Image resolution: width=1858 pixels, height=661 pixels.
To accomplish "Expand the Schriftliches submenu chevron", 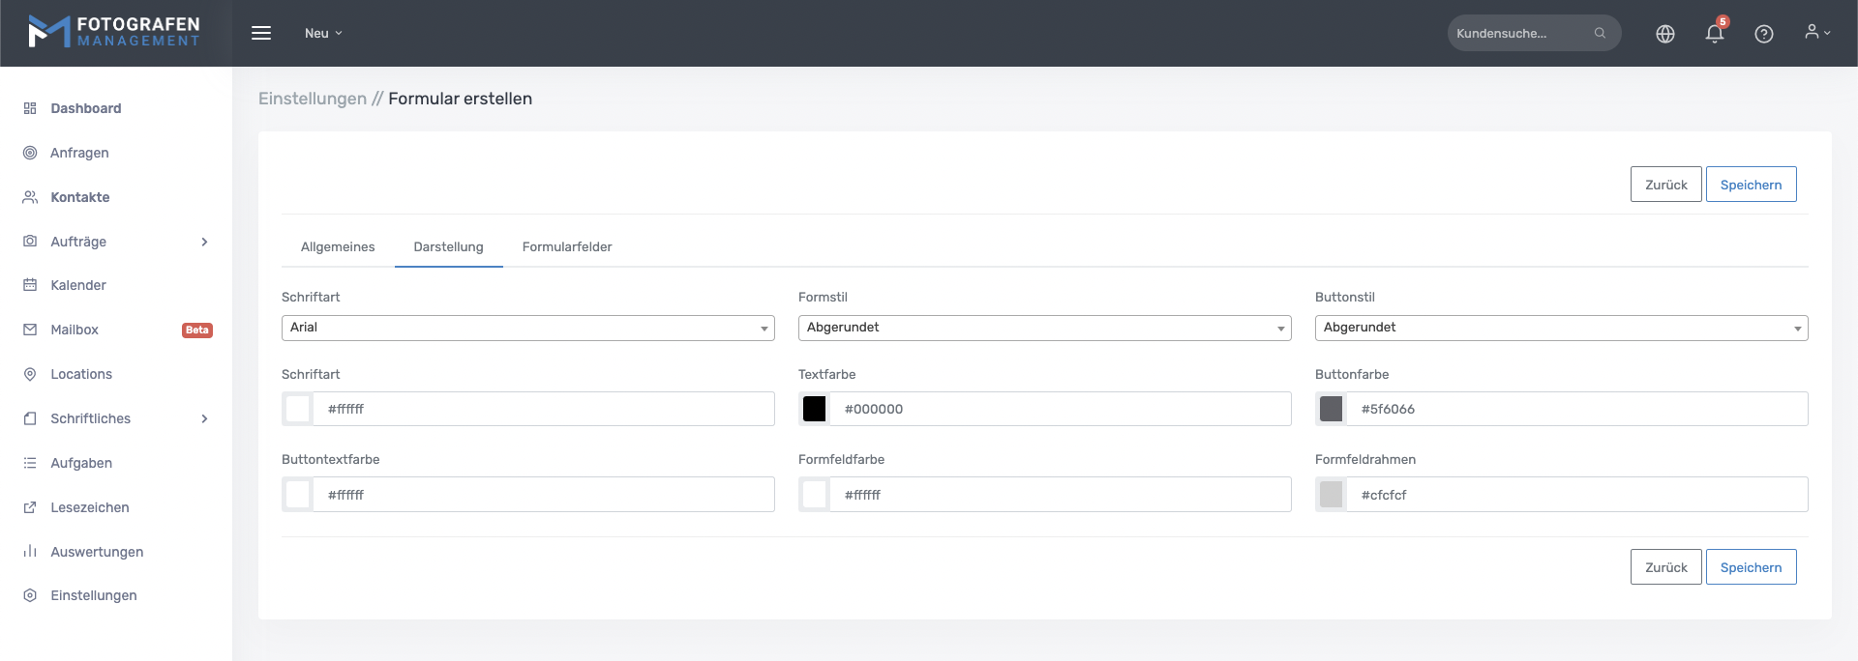I will 204,418.
